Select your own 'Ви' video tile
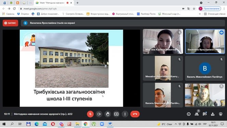Screen dimensions: 227x128 point(205,95)
